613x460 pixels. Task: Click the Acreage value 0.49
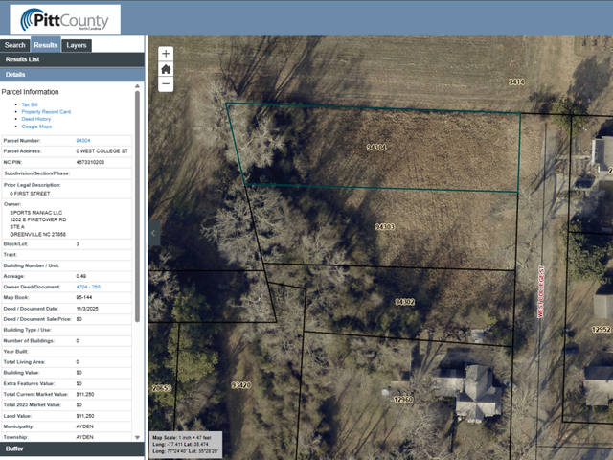point(80,276)
